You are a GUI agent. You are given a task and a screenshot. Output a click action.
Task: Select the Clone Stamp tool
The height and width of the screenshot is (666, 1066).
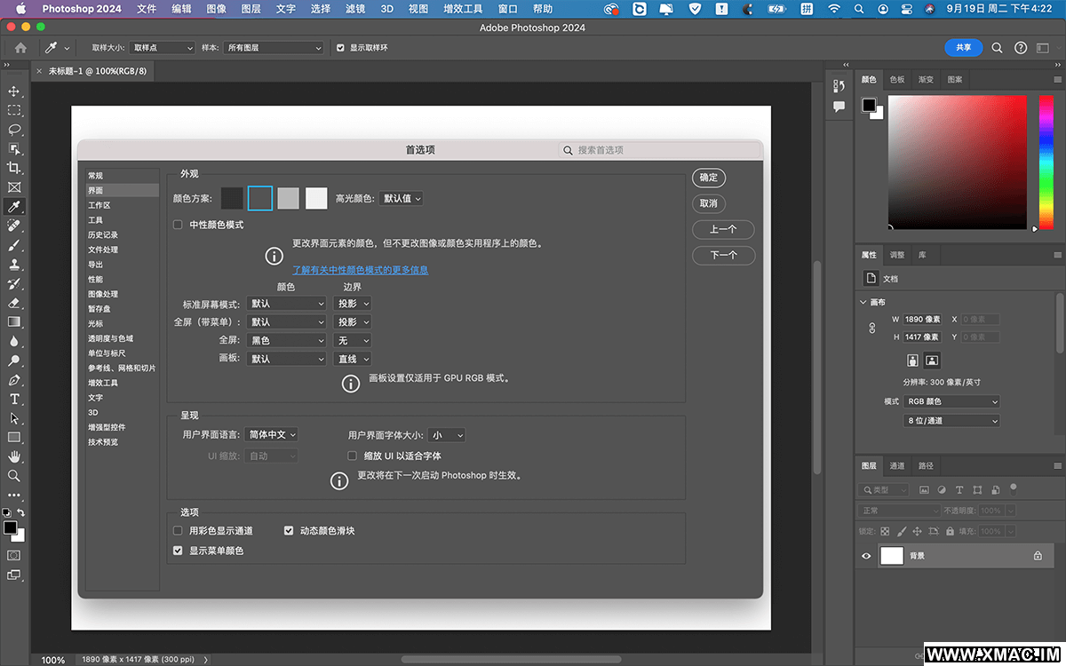pos(14,265)
